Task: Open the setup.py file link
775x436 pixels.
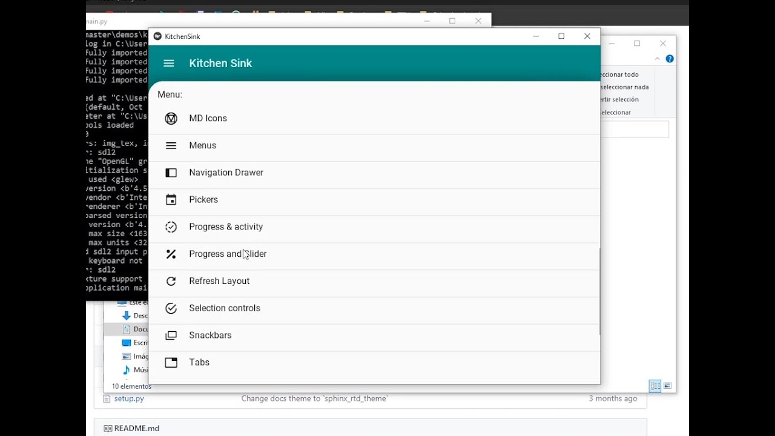Action: (129, 398)
